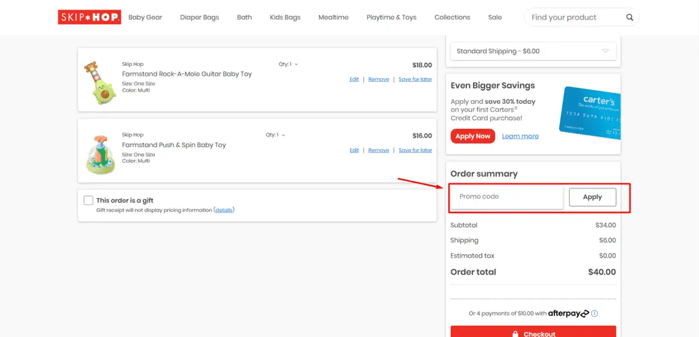Screen dimensions: 699x337
Task: Click the $40.00 order total
Action: (602, 272)
